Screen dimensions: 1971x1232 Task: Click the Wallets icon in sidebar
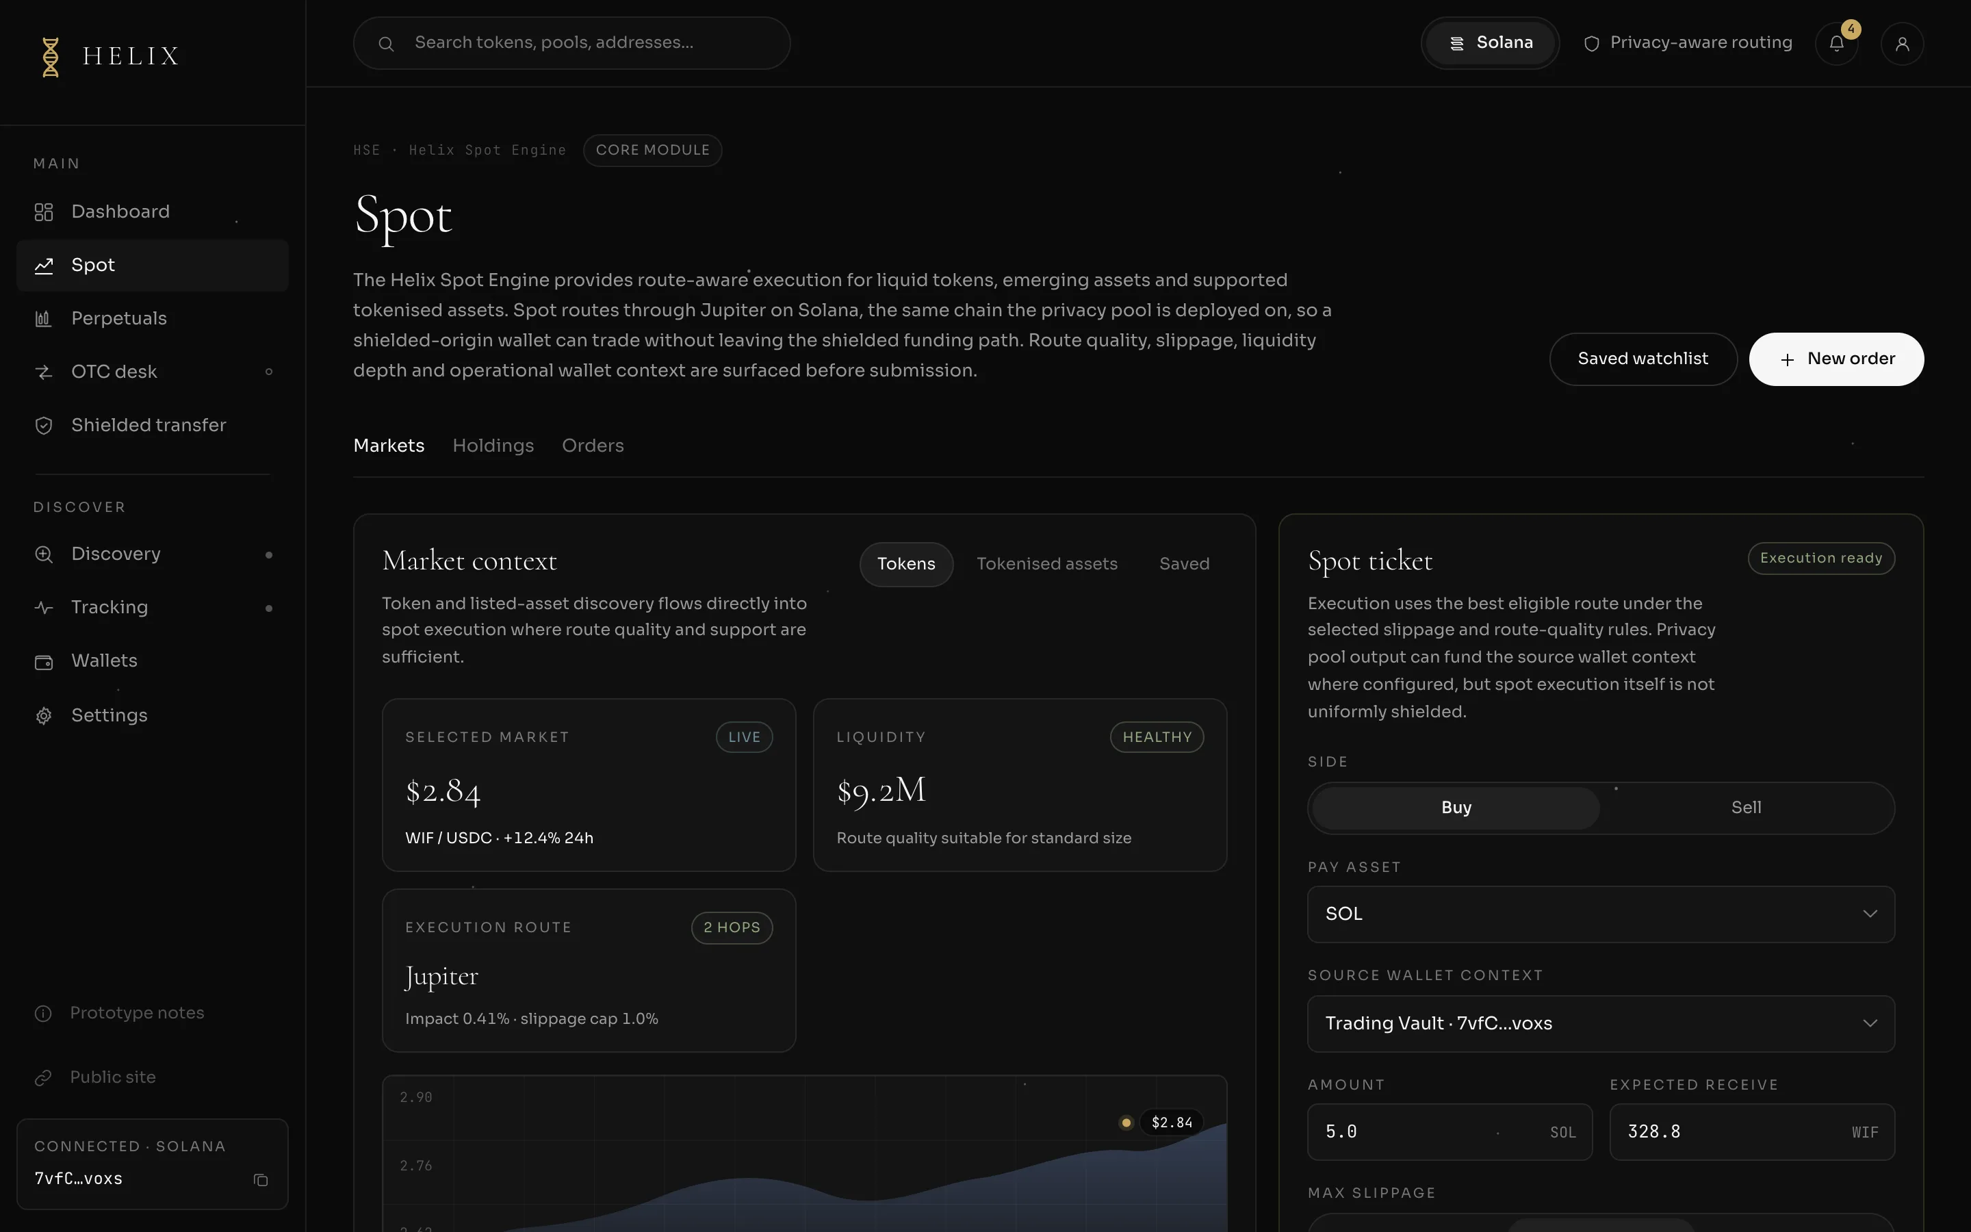(44, 663)
